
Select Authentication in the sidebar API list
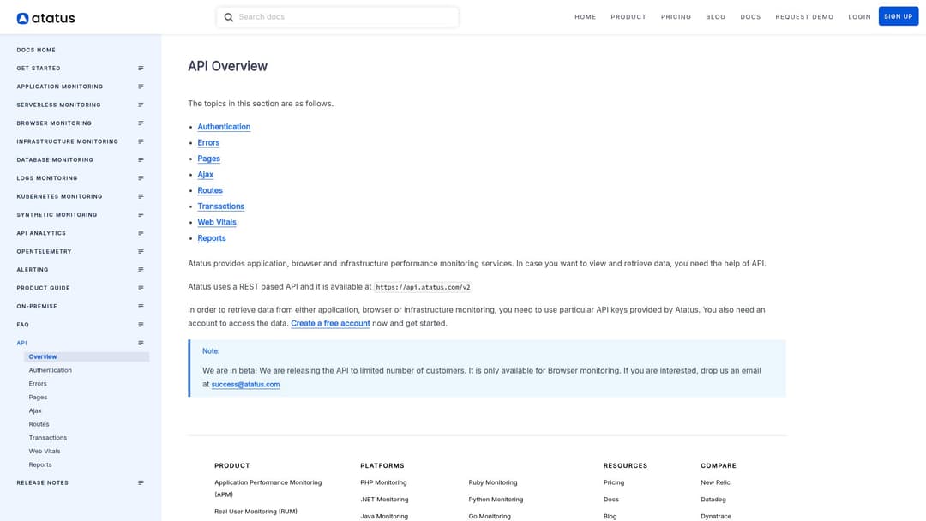click(51, 370)
